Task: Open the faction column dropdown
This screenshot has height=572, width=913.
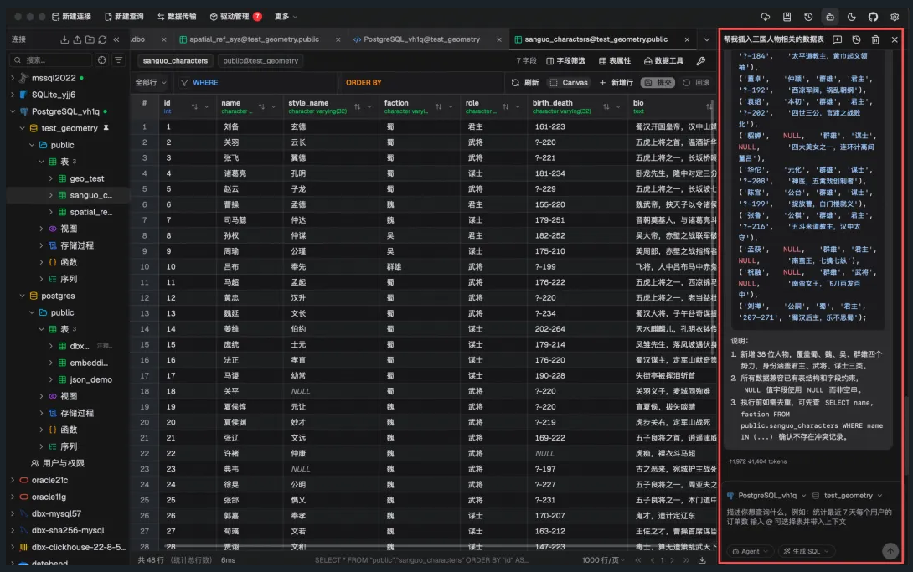Action: 451,106
